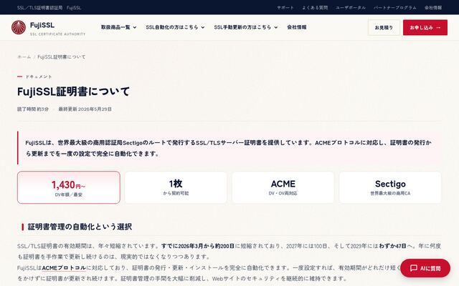Open the サポート link in top bar
This screenshot has width=459, height=286.
click(285, 8)
